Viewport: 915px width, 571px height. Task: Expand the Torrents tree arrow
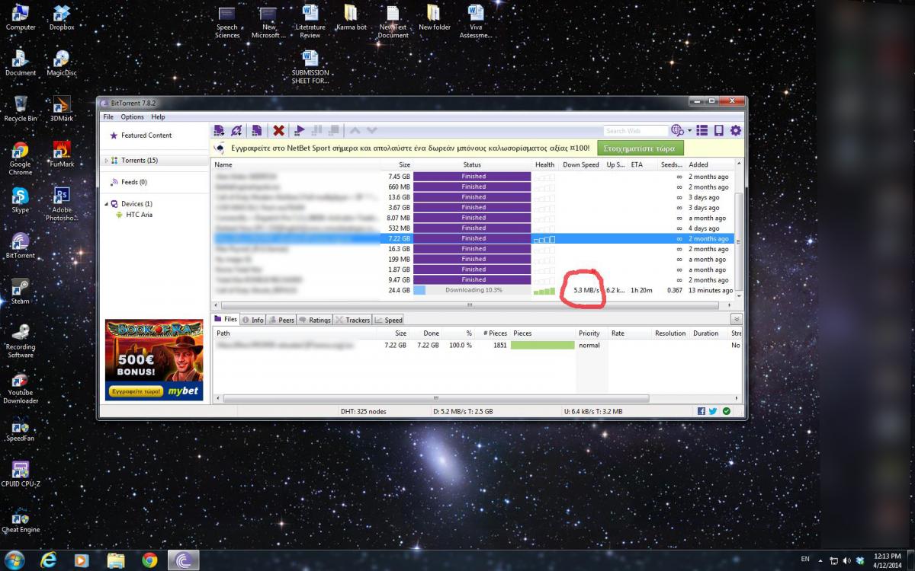(x=106, y=161)
